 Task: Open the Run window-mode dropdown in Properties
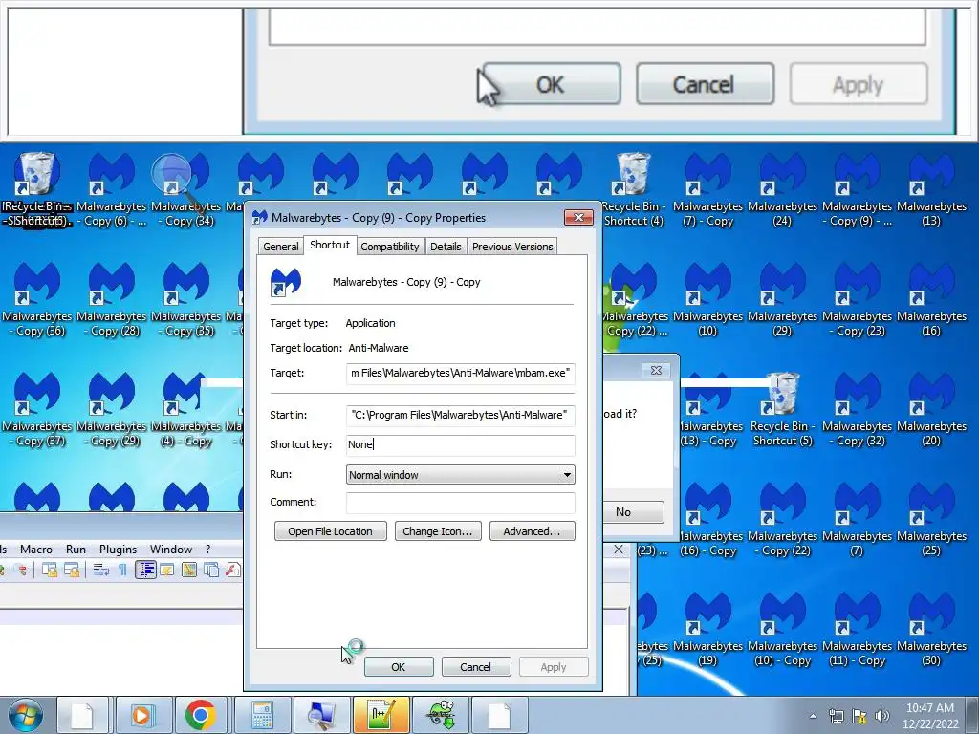coord(460,475)
